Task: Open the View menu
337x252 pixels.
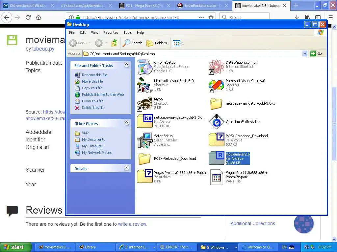Action: (x=94, y=32)
